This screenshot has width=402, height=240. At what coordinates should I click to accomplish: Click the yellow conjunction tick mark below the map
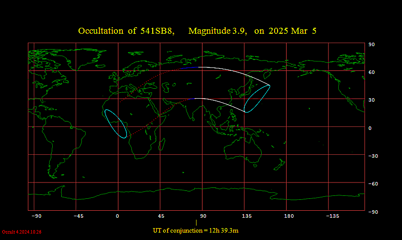(196, 223)
